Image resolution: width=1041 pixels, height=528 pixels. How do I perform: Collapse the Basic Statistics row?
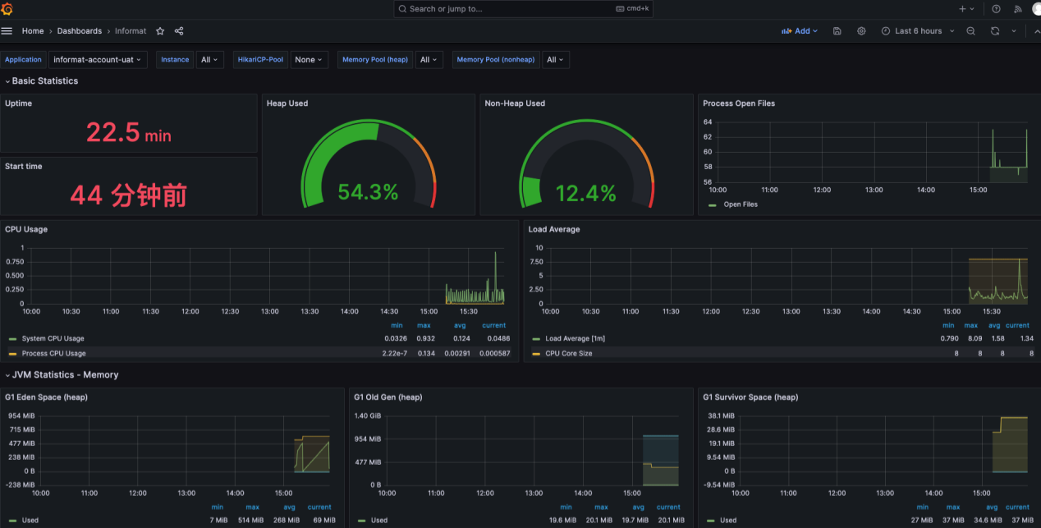click(44, 81)
